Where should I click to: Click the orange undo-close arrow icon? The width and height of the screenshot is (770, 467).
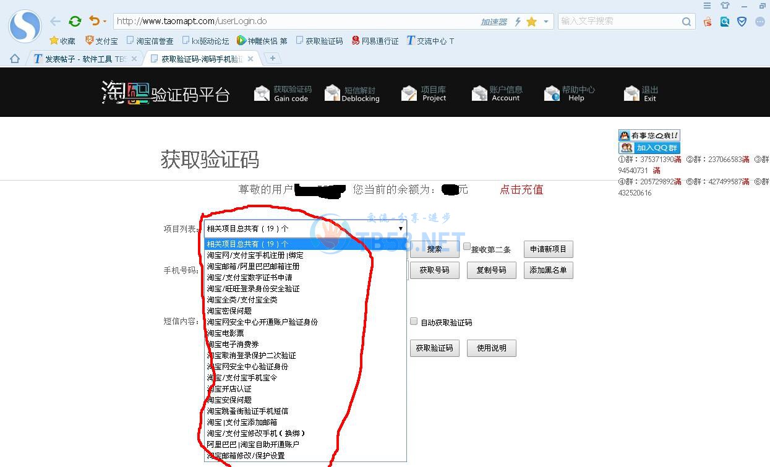[x=94, y=21]
